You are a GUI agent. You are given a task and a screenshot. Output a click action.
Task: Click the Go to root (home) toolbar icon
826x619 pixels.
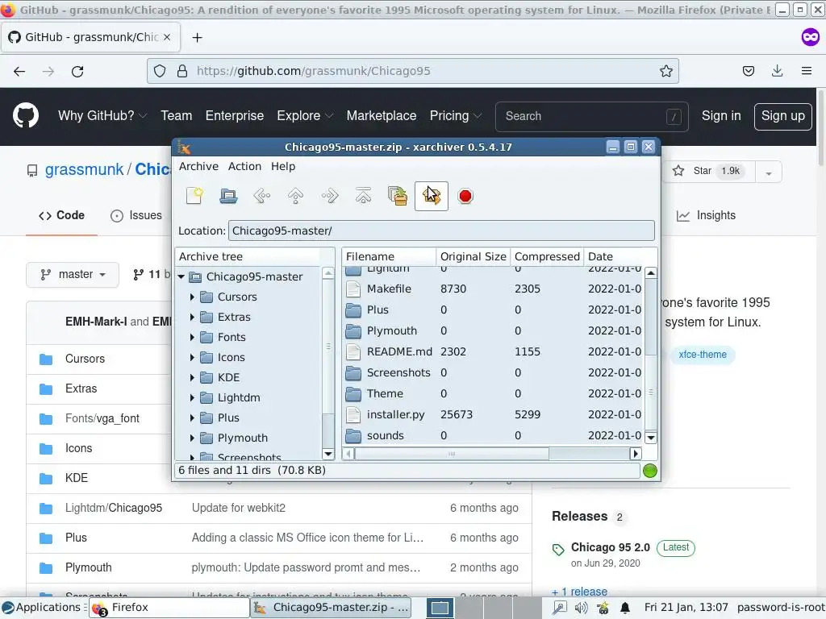coord(363,196)
